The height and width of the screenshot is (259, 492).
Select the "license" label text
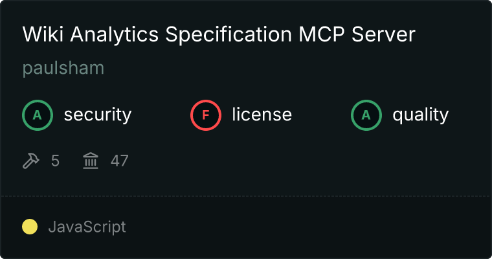(x=262, y=115)
